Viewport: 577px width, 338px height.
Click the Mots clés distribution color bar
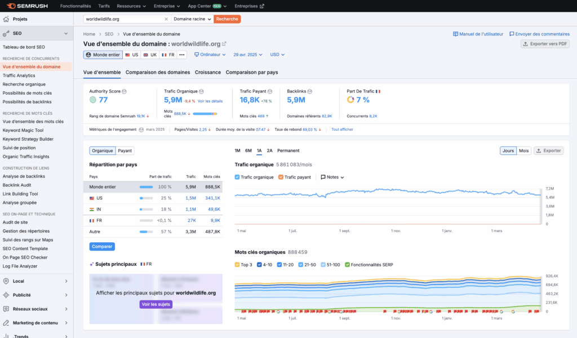(x=205, y=114)
